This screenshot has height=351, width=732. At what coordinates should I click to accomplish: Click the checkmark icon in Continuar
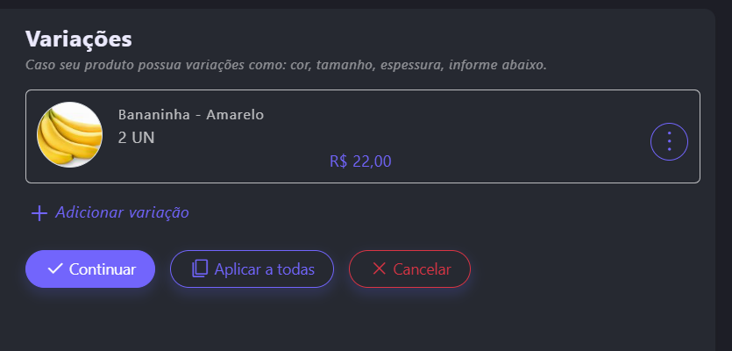pyautogui.click(x=55, y=269)
